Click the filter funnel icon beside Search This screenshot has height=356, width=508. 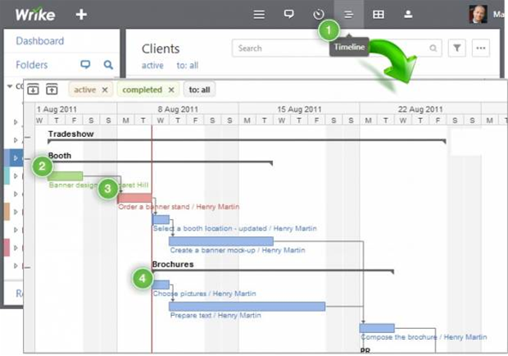457,48
